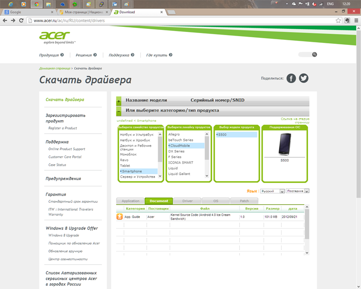This screenshot has height=289, width=361.
Task: Switch to the OS tab
Action: pos(216,201)
